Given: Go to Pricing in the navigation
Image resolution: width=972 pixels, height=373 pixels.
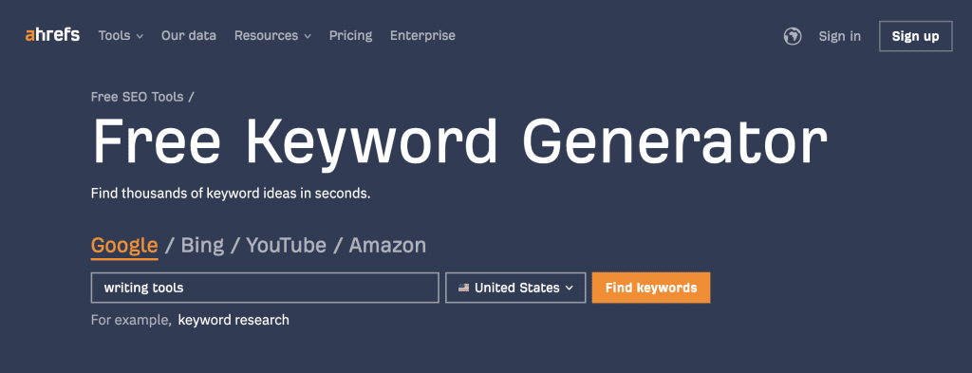Looking at the screenshot, I should [350, 36].
